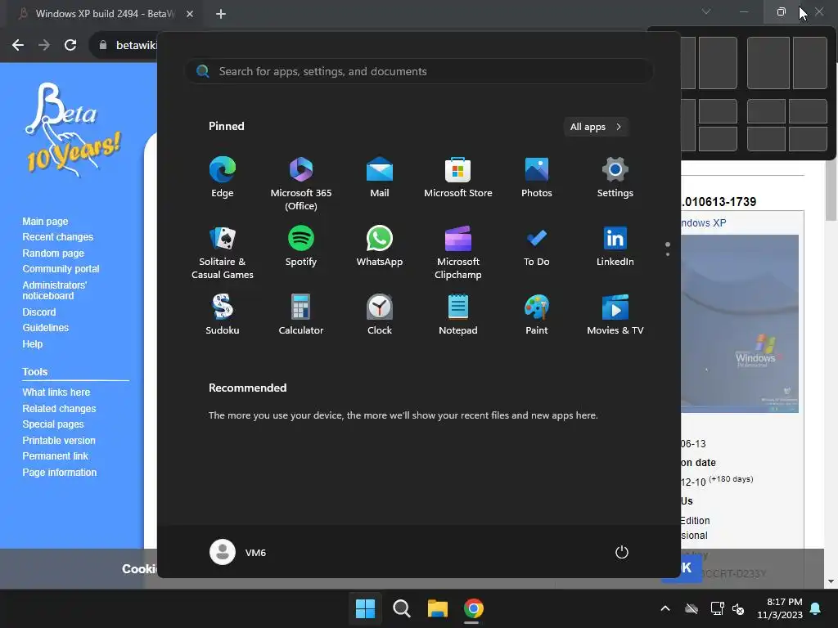Go back in Chrome
The width and height of the screenshot is (838, 628).
click(18, 45)
